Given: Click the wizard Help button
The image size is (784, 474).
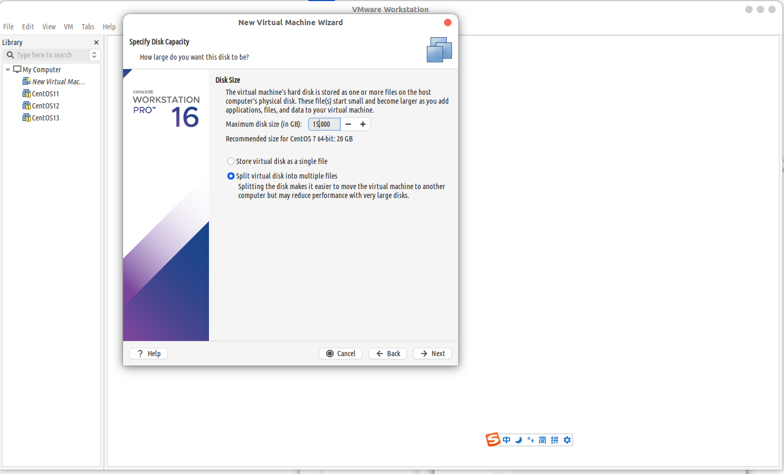Looking at the screenshot, I should tap(149, 354).
